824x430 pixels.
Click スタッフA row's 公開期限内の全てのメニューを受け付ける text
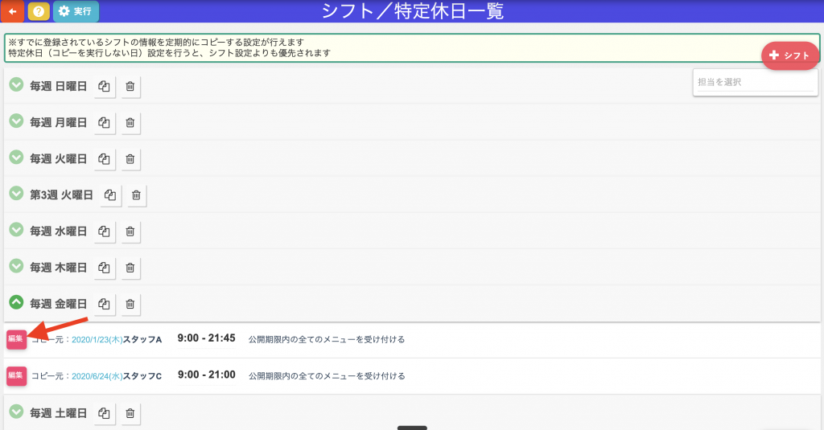pos(327,340)
